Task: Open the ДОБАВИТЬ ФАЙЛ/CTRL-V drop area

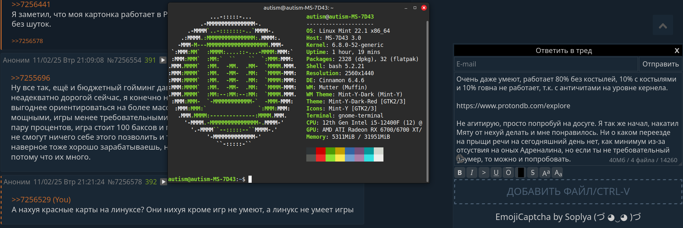Action: (x=568, y=192)
